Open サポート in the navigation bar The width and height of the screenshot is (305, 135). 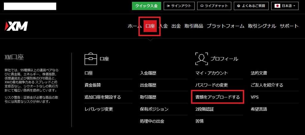[289, 26]
